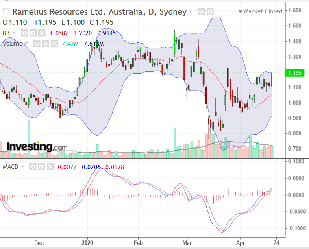The height and width of the screenshot is (249, 309).
Task: Expand the MACD indicator dropdown arrow
Action: (22, 167)
